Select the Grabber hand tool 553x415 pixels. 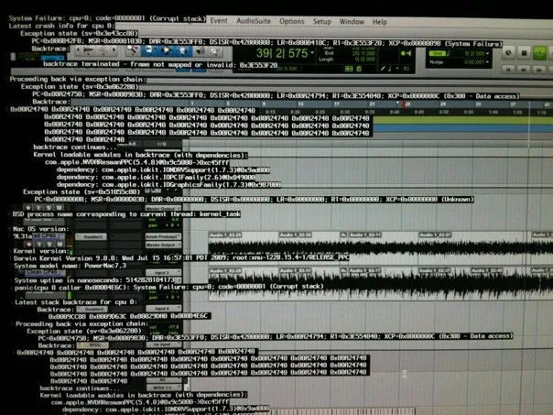(182, 50)
